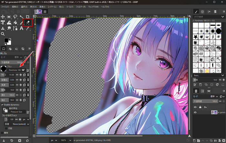Image resolution: width=226 pixels, height=143 pixels.
Task: Open the brush tag filter dropdown
Action: tap(223, 17)
